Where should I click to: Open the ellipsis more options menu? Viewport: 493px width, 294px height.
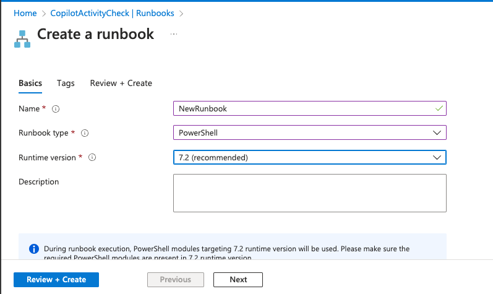pyautogui.click(x=174, y=34)
